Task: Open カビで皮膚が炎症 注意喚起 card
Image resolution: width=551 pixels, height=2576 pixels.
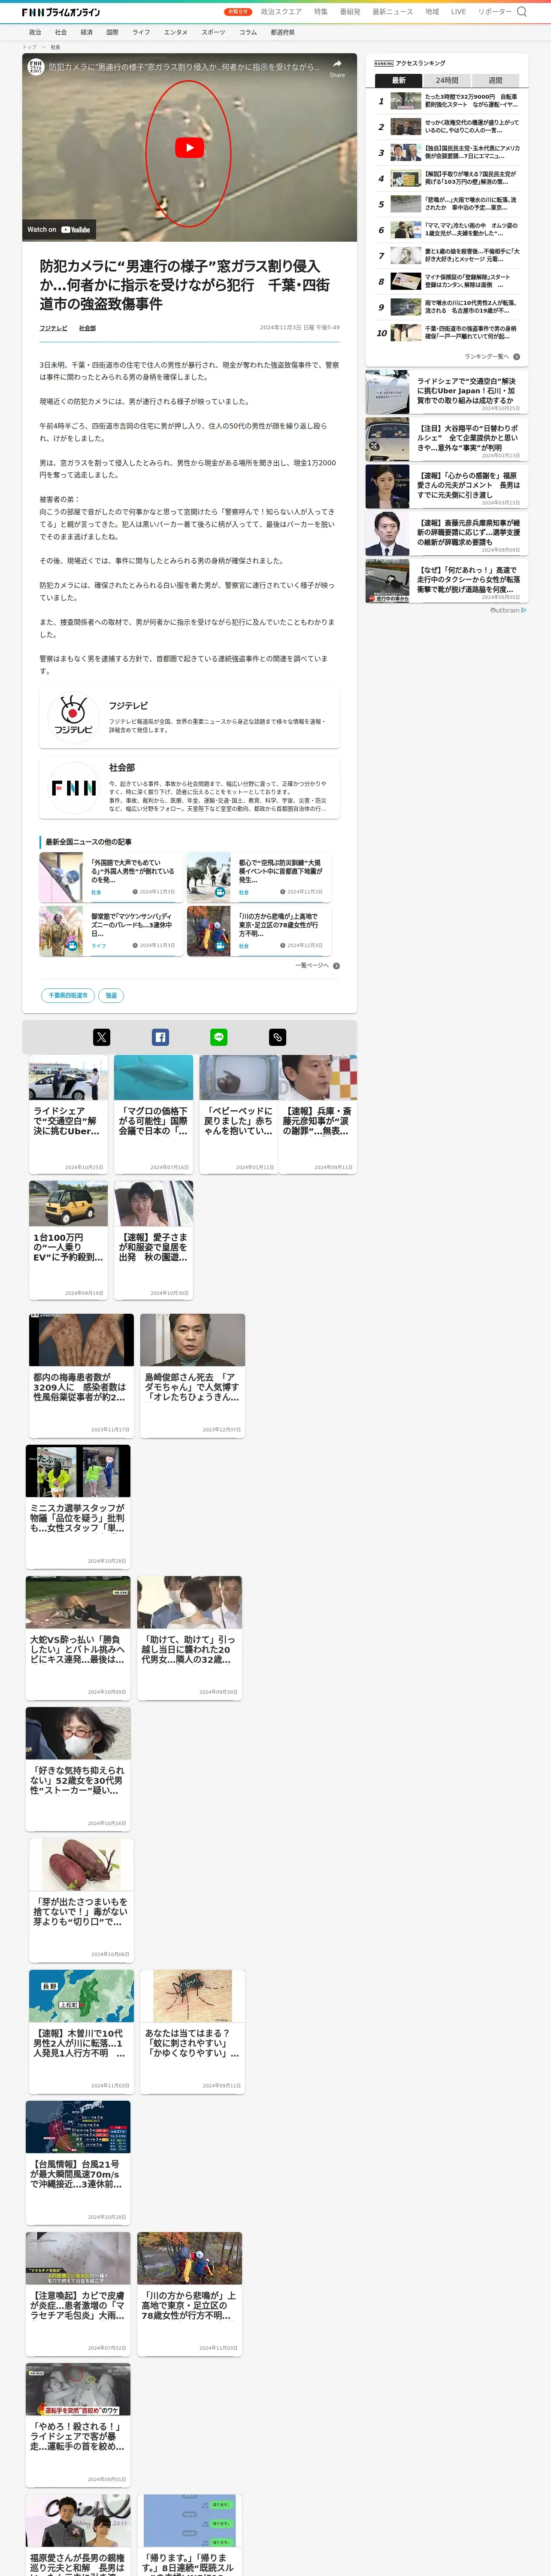Action: coord(78,2294)
